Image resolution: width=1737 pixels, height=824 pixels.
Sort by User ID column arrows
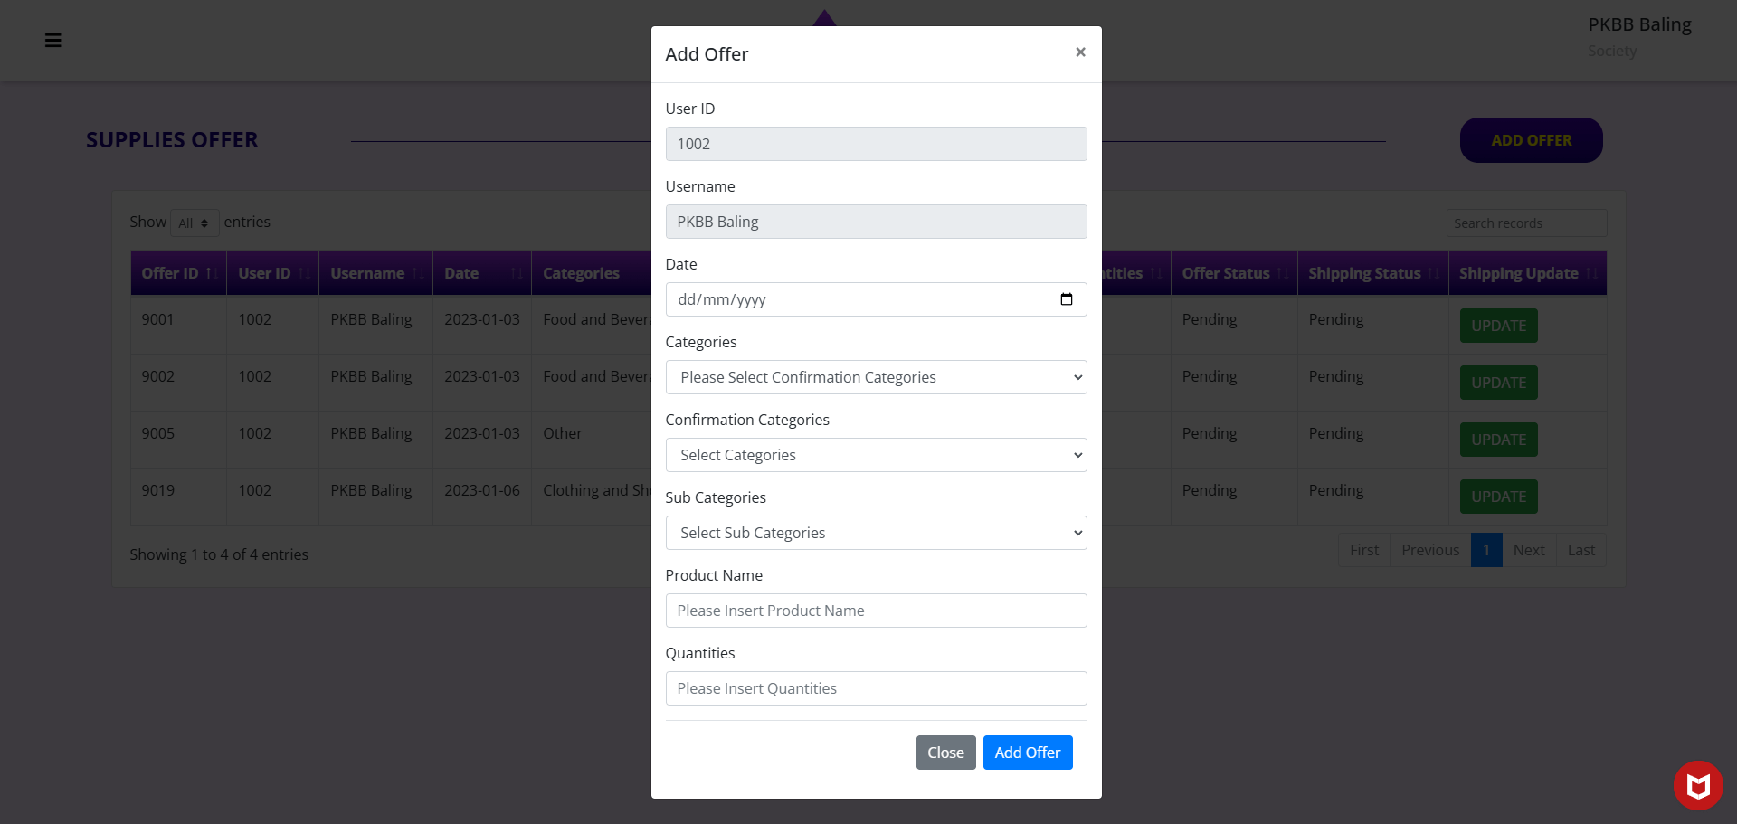coord(304,273)
